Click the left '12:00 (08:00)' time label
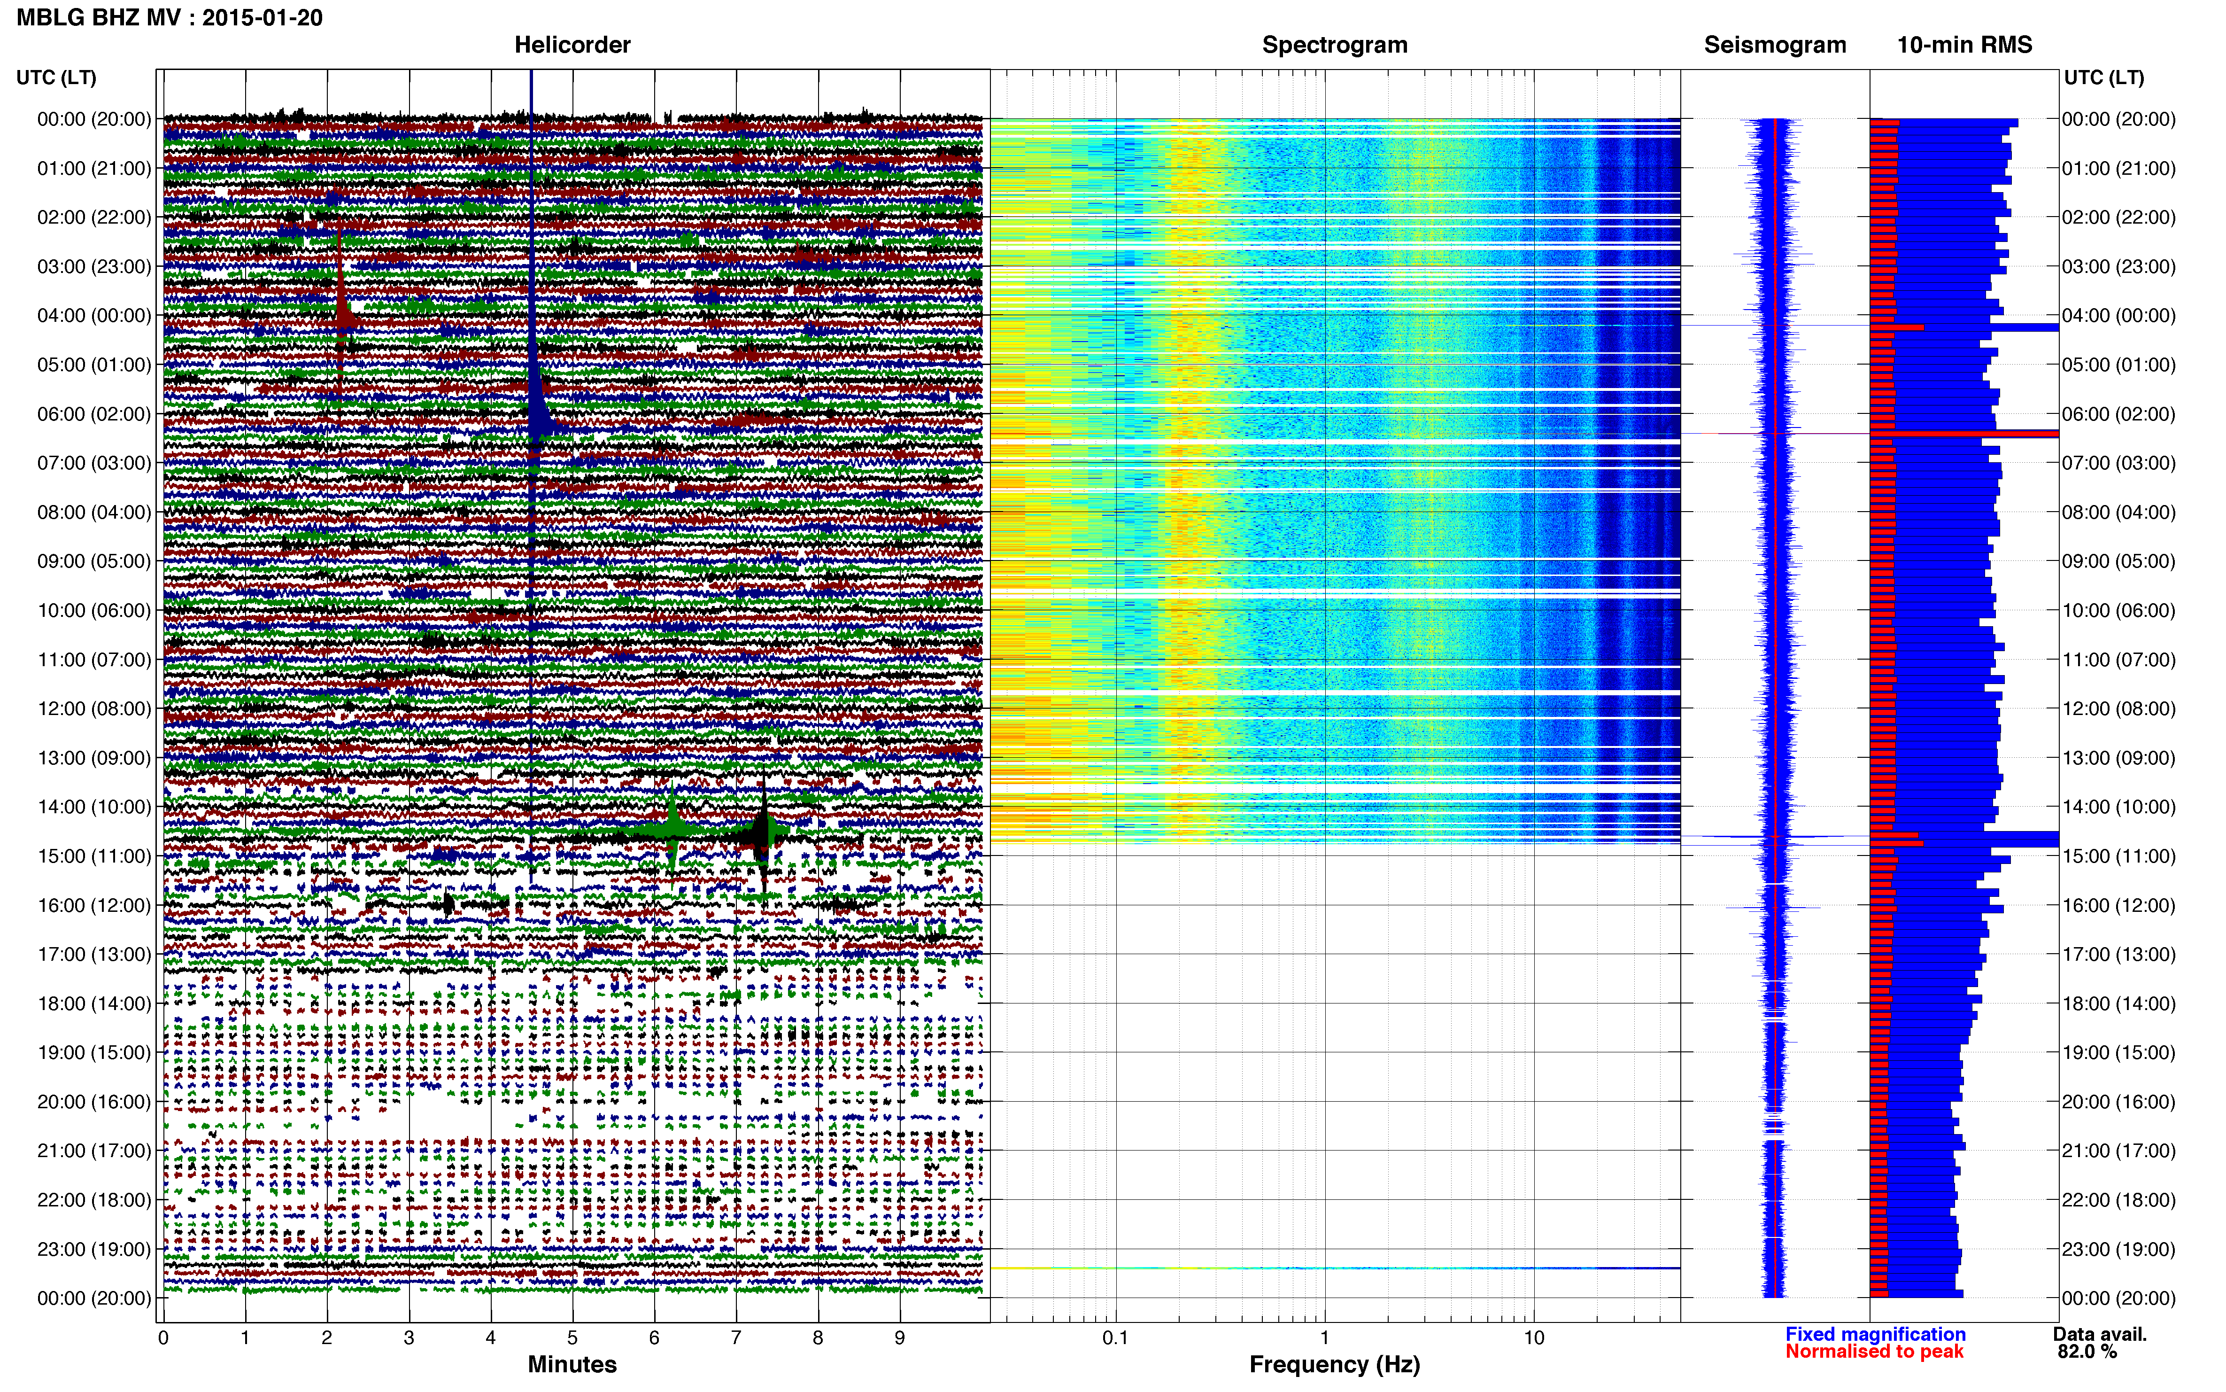The image size is (2226, 1392). (x=94, y=709)
